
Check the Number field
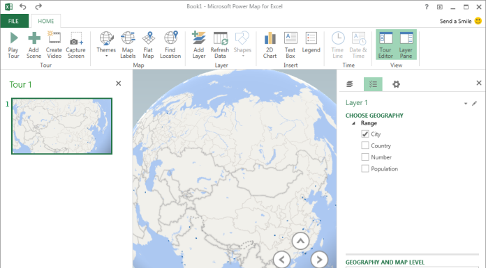365,157
